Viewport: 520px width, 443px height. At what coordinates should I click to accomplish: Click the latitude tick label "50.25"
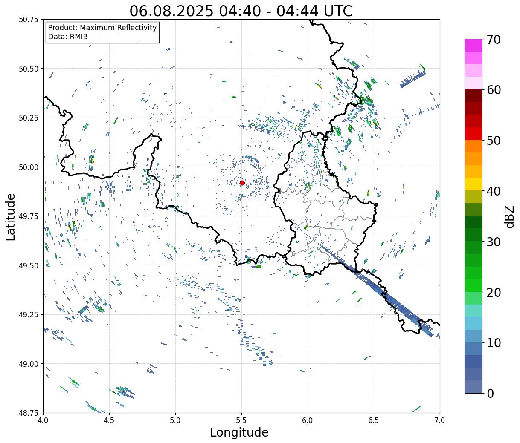[x=29, y=118]
